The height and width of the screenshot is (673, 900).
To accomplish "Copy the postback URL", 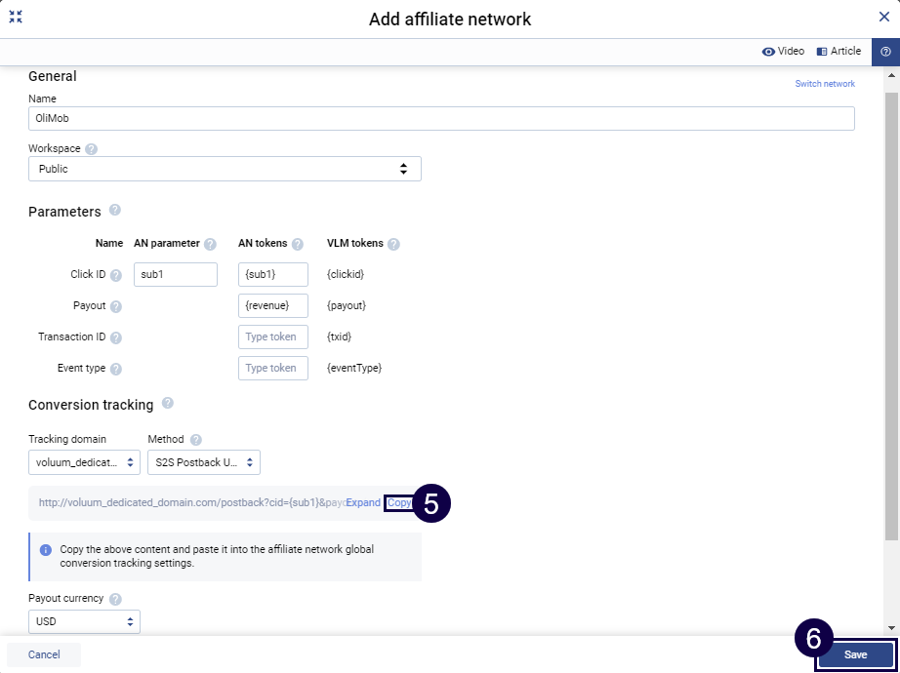I will click(x=398, y=503).
